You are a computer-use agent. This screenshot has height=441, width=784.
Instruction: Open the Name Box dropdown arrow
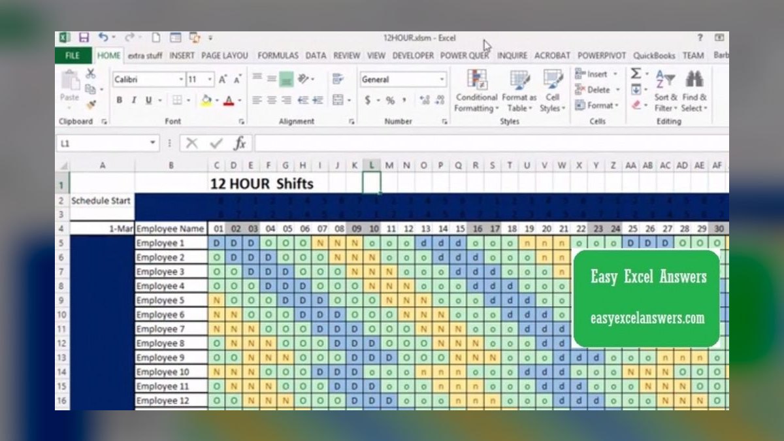coord(153,142)
